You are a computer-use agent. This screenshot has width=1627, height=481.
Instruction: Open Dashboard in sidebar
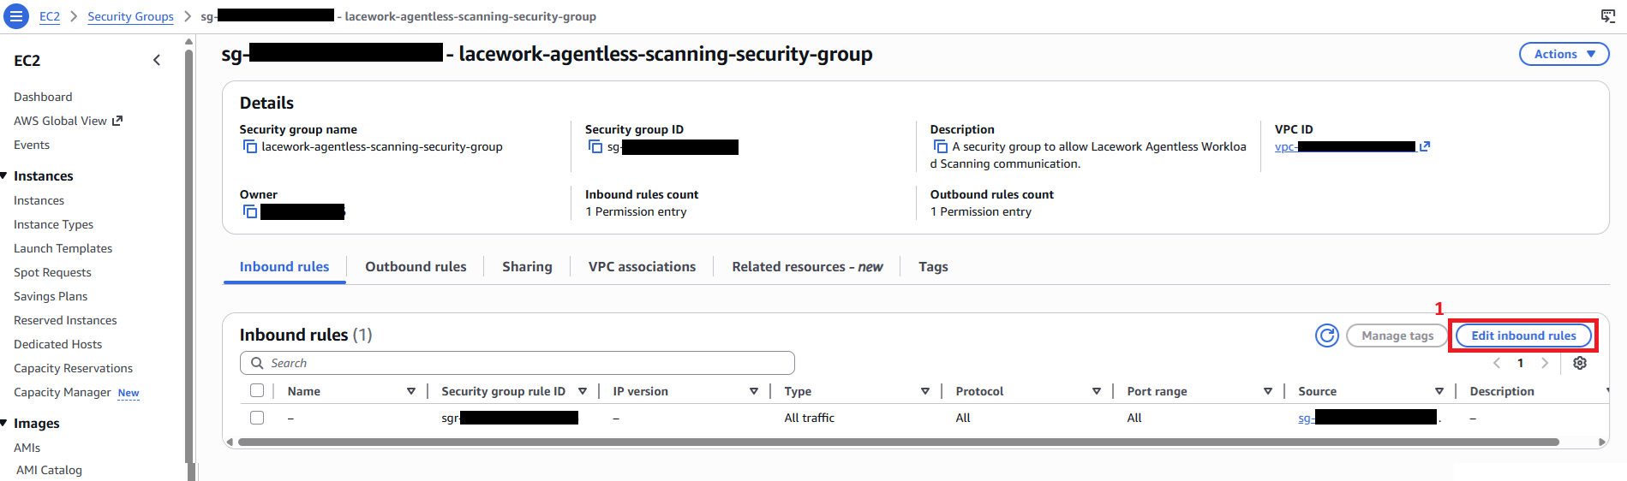click(x=43, y=97)
